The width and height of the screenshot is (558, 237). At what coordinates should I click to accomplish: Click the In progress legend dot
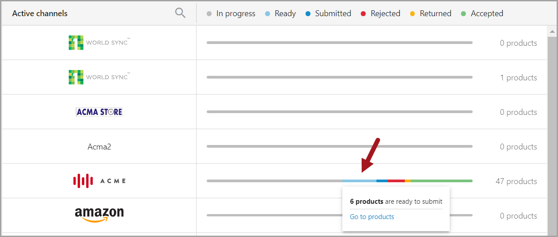[x=209, y=14]
